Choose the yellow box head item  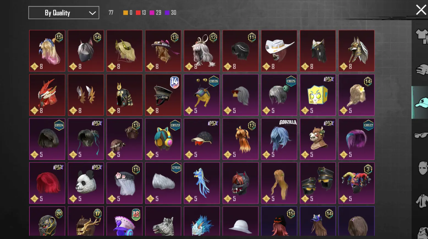click(x=318, y=95)
